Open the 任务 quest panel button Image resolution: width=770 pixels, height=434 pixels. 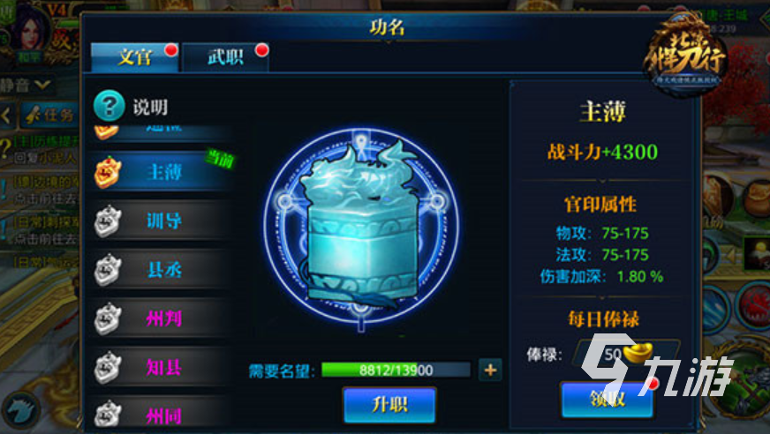tap(49, 116)
